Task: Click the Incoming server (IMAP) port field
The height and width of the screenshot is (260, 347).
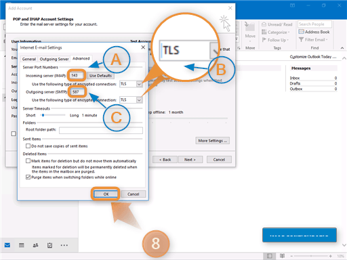Action: (77, 75)
